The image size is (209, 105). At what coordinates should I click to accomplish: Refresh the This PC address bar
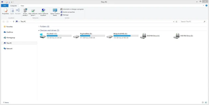click(x=177, y=22)
